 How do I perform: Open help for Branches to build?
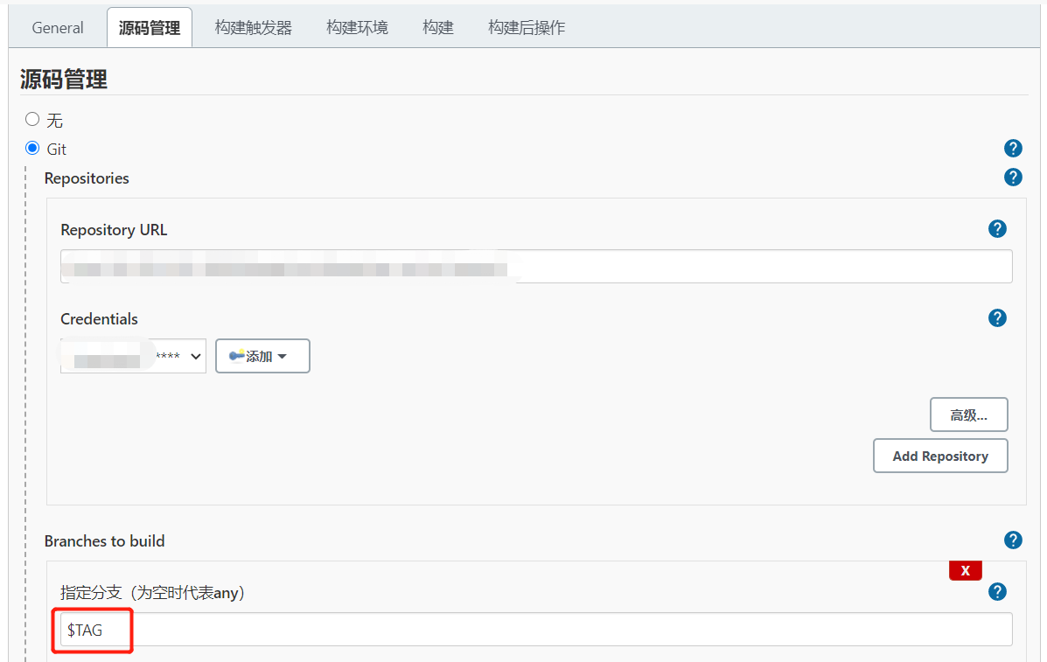pos(1013,540)
